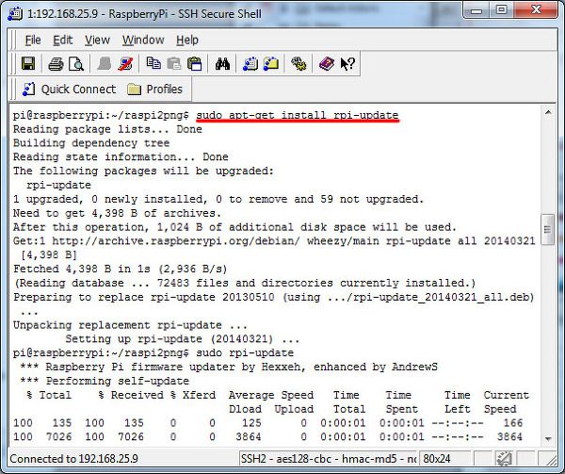
Task: Click the terminal scrollbar up arrow
Action: pos(548,112)
